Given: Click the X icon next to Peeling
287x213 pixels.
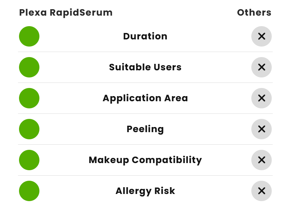Looking at the screenshot, I should 261,129.
